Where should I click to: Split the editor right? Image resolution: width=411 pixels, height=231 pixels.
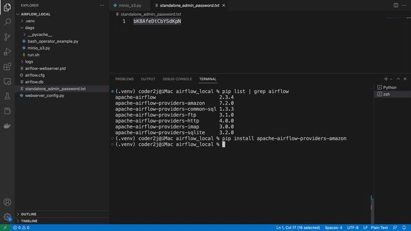pyautogui.click(x=396, y=5)
